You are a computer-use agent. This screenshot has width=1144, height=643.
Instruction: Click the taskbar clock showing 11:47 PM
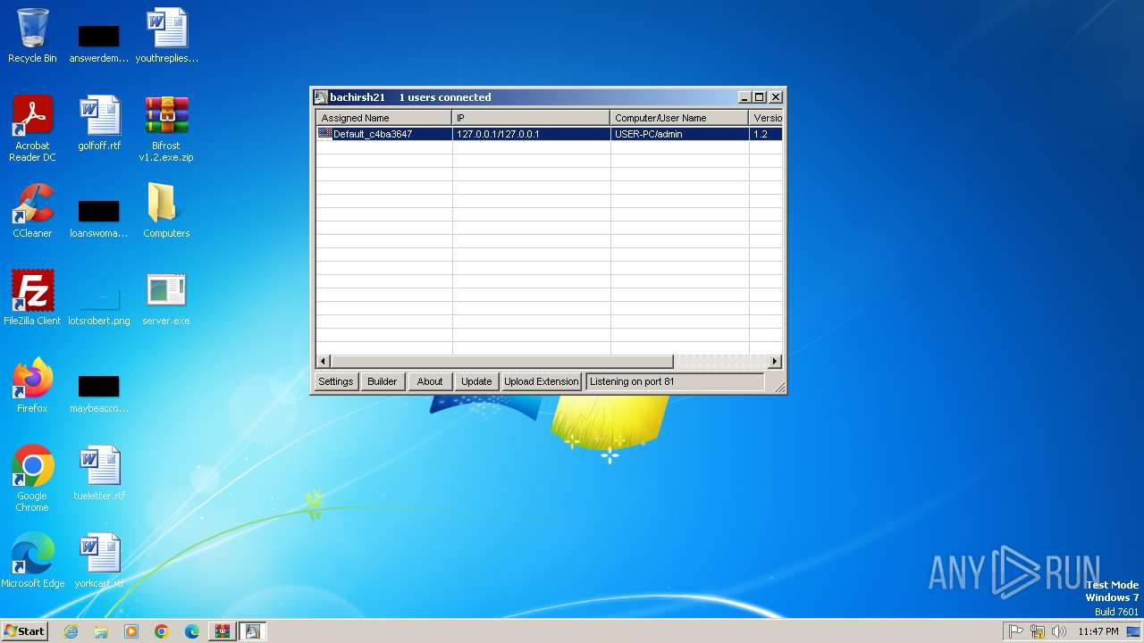pyautogui.click(x=1098, y=631)
